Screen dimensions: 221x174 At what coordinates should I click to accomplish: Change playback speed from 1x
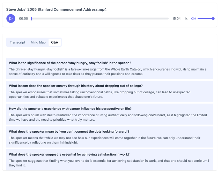tap(186, 19)
